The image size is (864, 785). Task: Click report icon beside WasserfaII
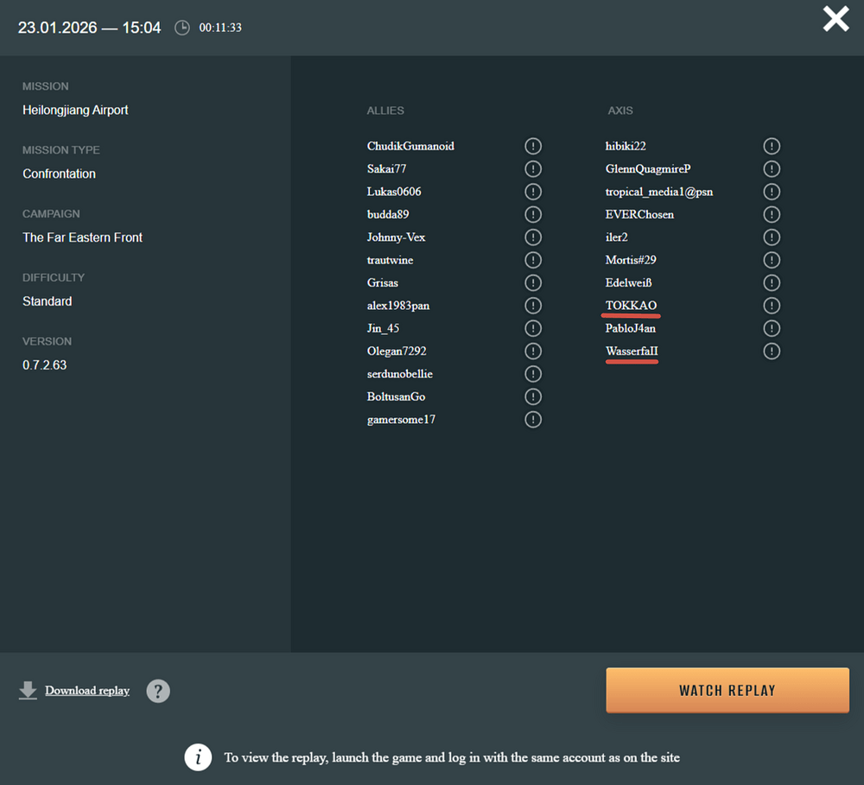pyautogui.click(x=772, y=351)
